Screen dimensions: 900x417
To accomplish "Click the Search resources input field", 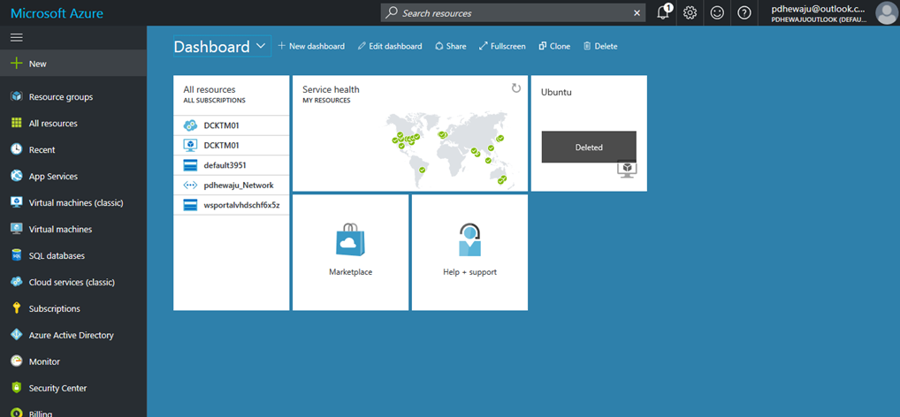I will (514, 12).
